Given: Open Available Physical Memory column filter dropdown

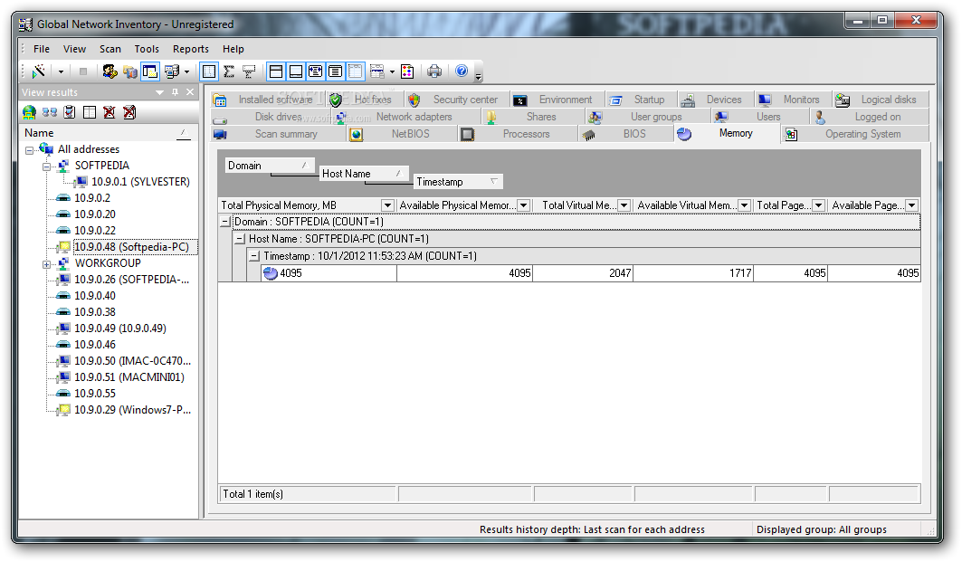Looking at the screenshot, I should click(x=523, y=205).
